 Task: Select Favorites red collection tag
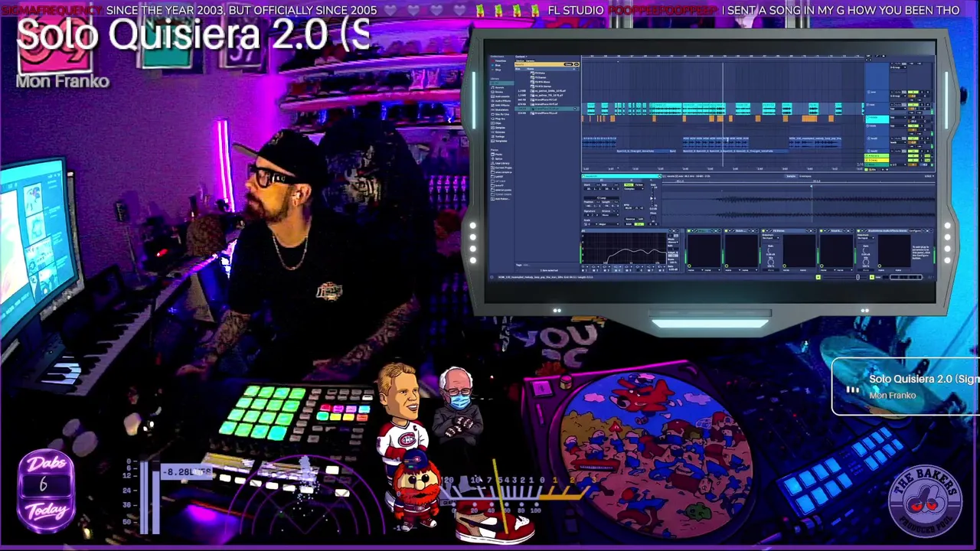point(498,60)
